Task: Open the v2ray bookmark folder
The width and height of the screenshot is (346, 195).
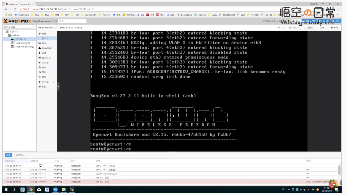Action: tap(213, 15)
